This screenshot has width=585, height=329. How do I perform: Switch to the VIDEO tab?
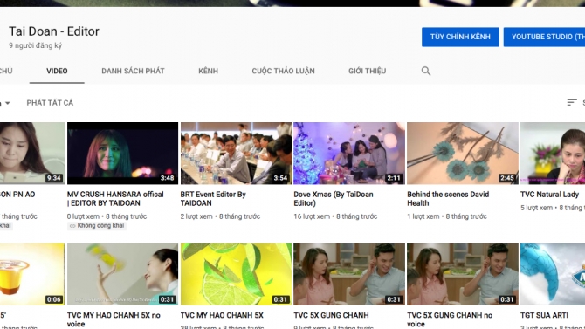[x=57, y=71]
